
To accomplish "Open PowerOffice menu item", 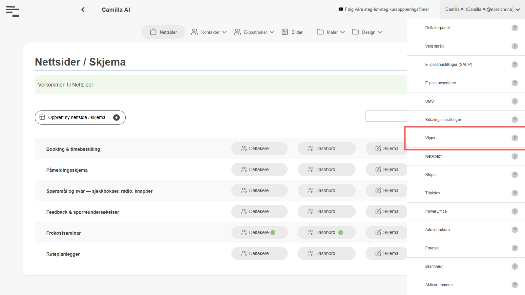I will [x=466, y=211].
